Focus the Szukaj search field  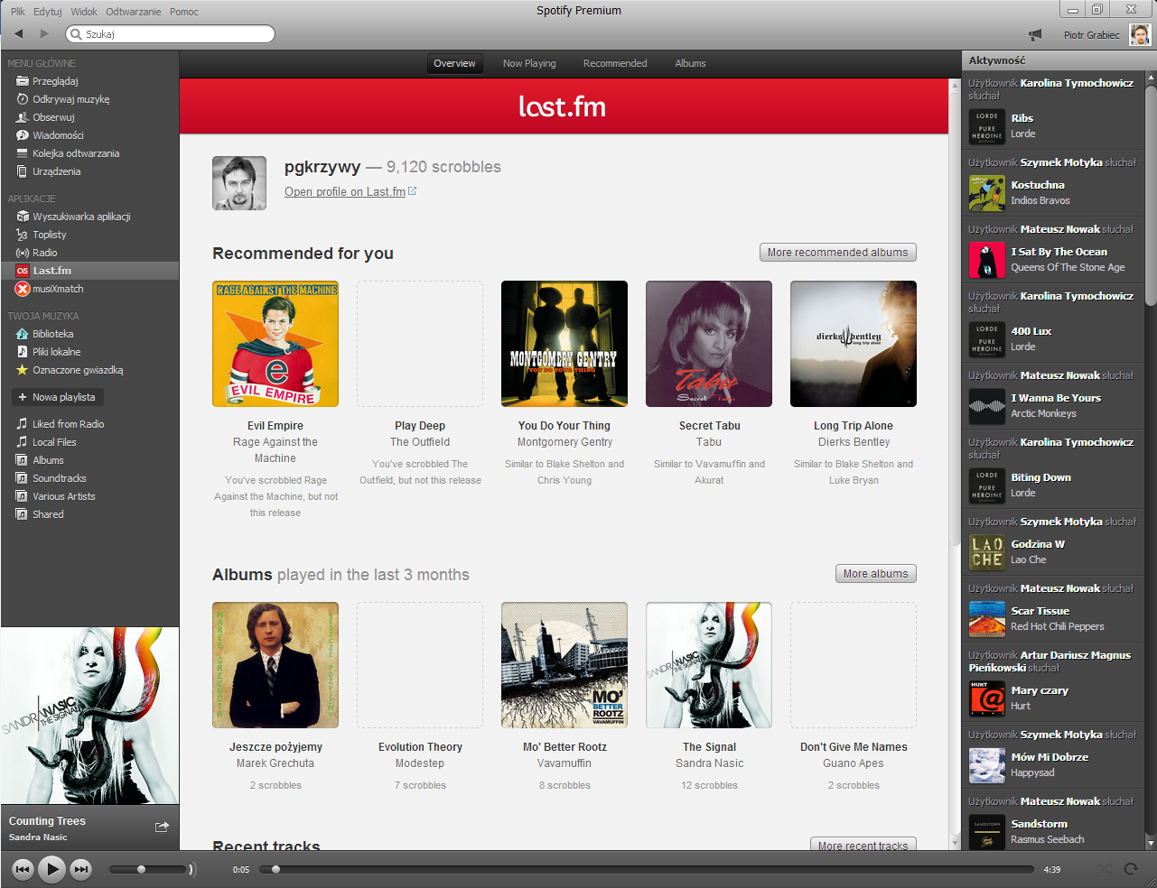[x=170, y=34]
